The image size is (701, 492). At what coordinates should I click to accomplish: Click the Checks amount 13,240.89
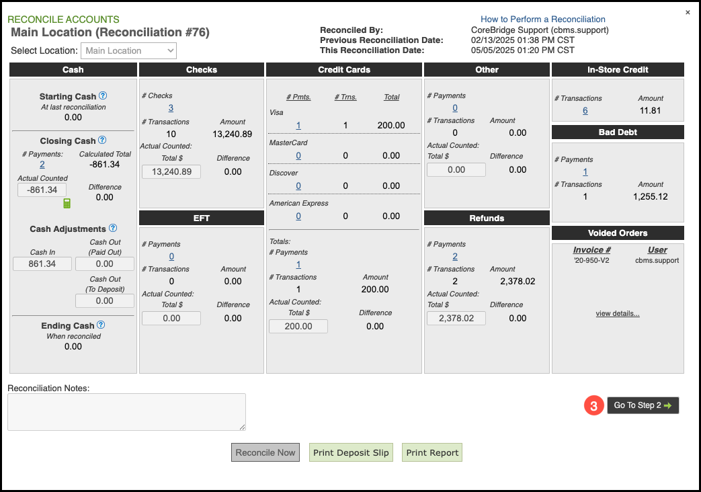click(232, 134)
